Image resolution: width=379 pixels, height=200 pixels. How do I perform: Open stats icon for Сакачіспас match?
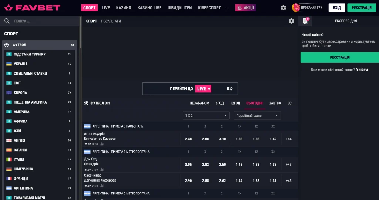coord(102,186)
